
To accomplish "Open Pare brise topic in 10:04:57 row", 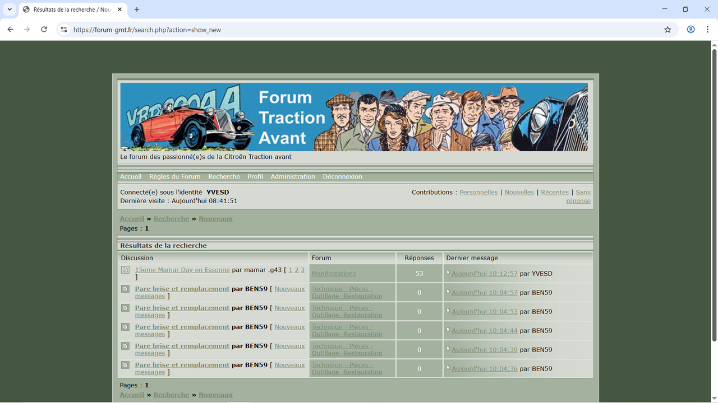I will [x=182, y=289].
